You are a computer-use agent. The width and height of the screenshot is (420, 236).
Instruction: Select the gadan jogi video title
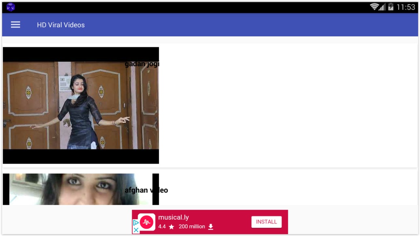tap(142, 64)
